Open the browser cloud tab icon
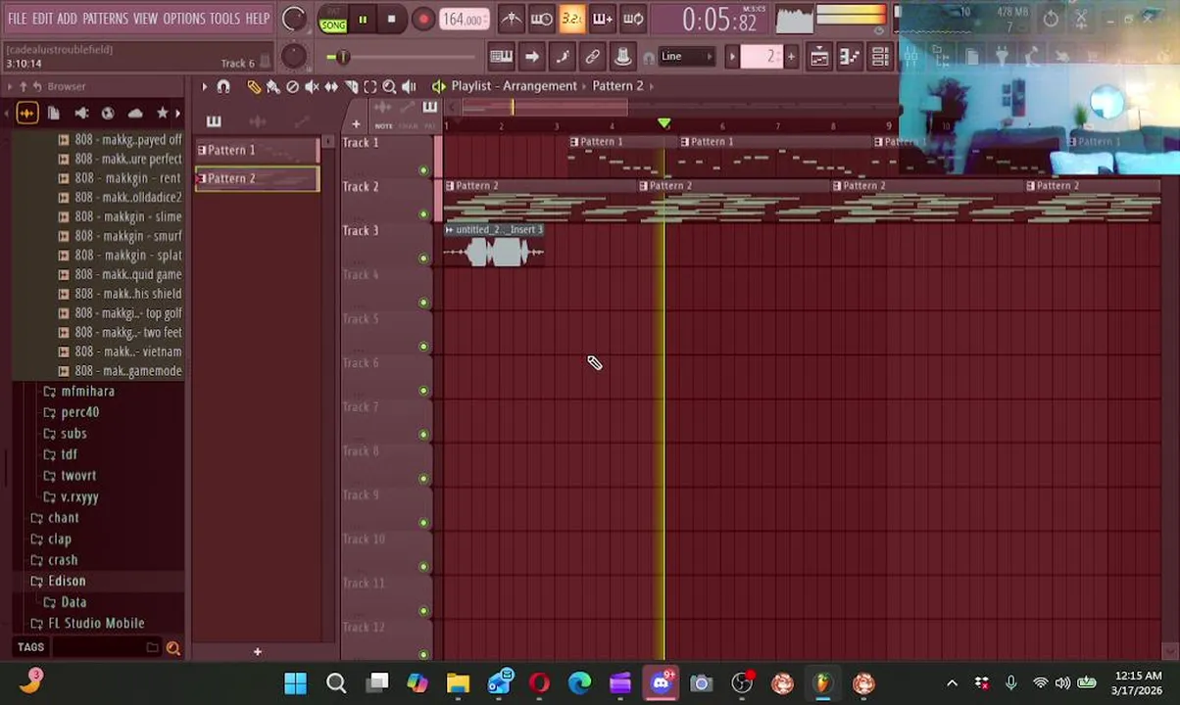1180x705 pixels. 135,114
